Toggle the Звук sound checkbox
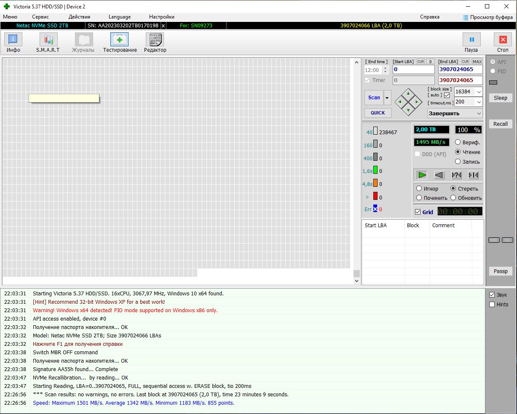The height and width of the screenshot is (414, 517). tap(492, 295)
